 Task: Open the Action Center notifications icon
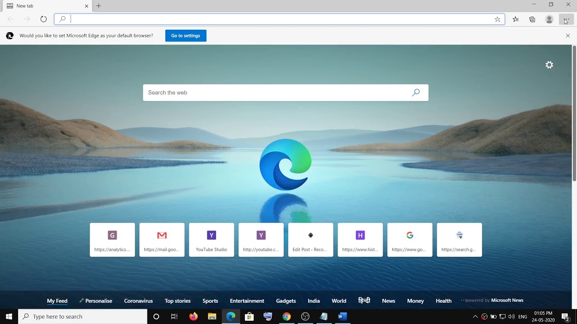(x=566, y=316)
